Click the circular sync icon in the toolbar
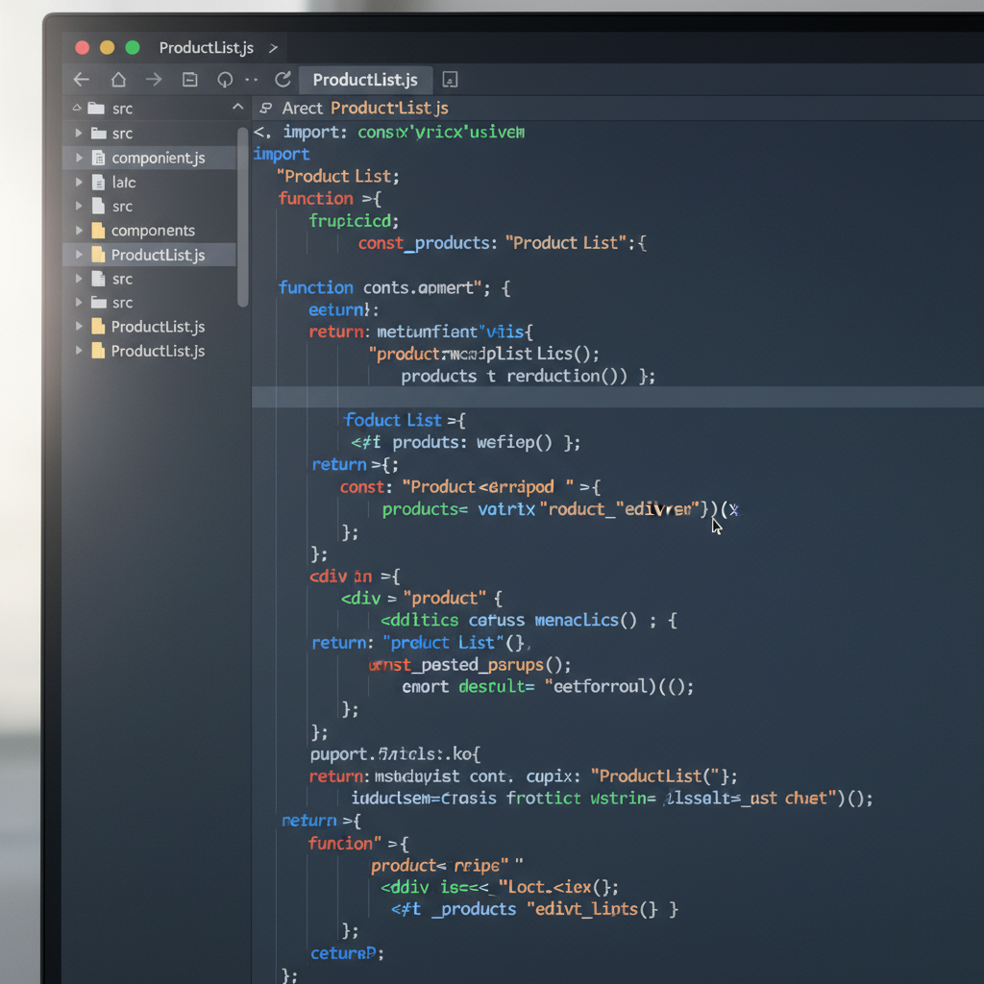 coord(225,80)
